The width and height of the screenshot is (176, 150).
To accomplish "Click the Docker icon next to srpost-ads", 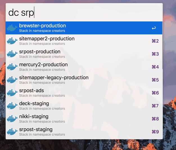I will coord(12,93).
